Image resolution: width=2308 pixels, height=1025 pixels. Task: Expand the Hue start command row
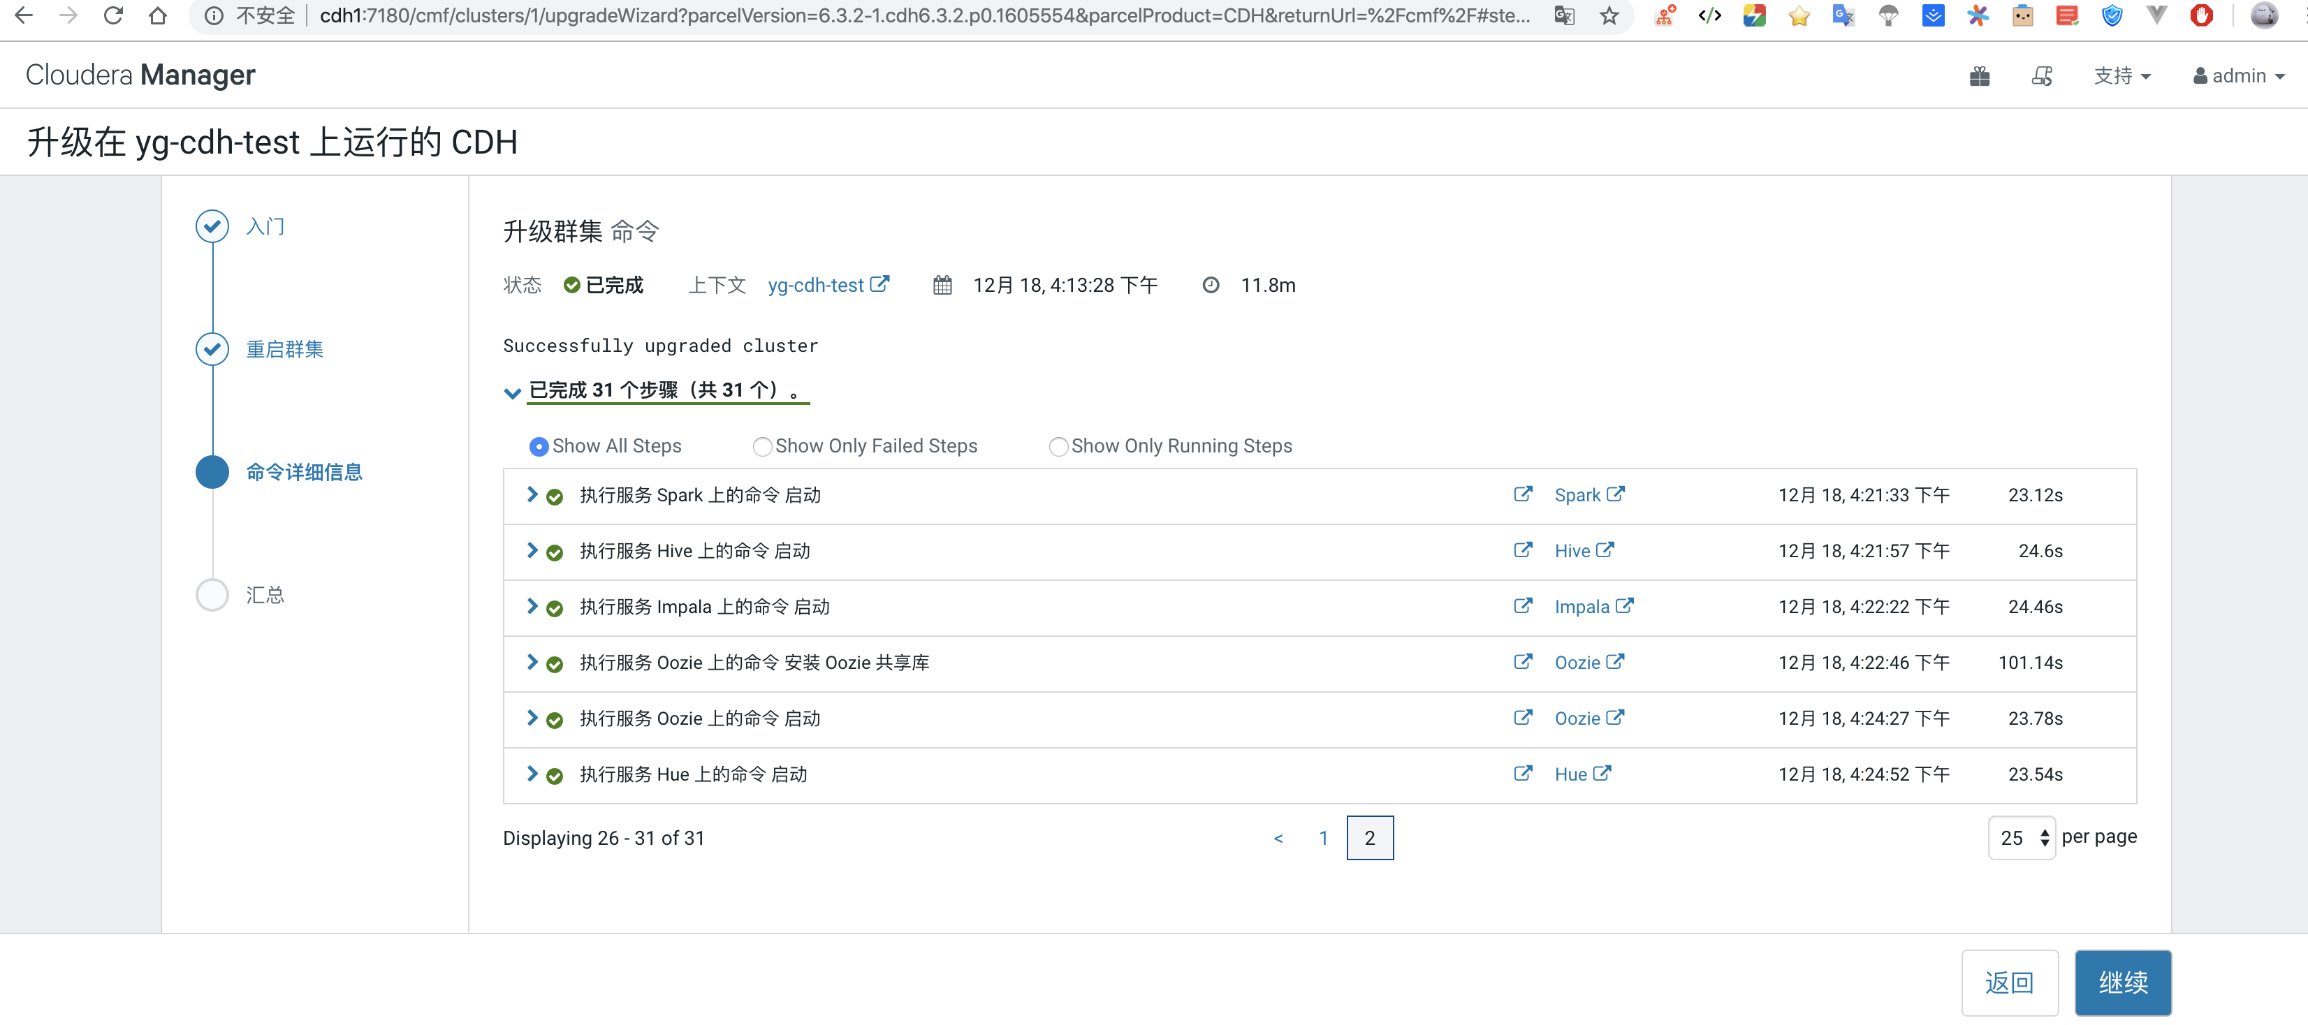point(532,774)
